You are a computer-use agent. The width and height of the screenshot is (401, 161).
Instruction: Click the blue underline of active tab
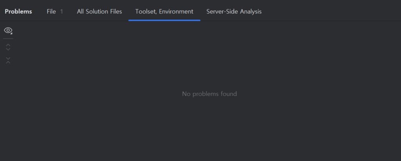point(164,20)
